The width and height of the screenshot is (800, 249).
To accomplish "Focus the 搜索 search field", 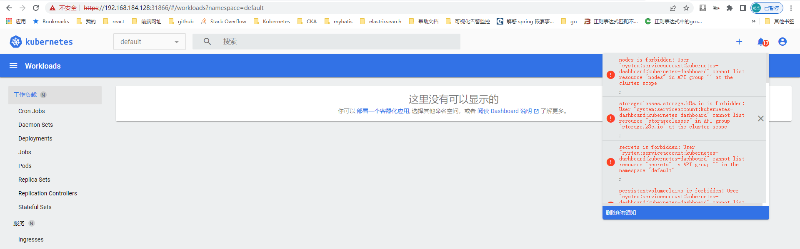I will 326,42.
